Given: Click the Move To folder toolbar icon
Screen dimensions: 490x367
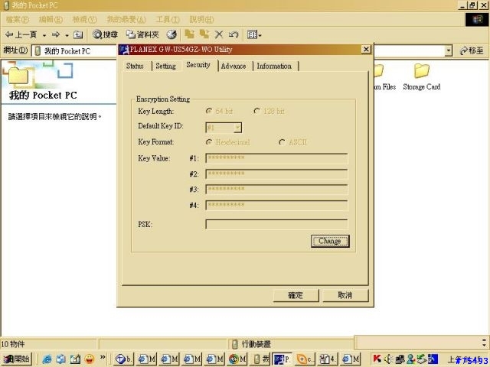Looking at the screenshot, I should click(x=189, y=34).
